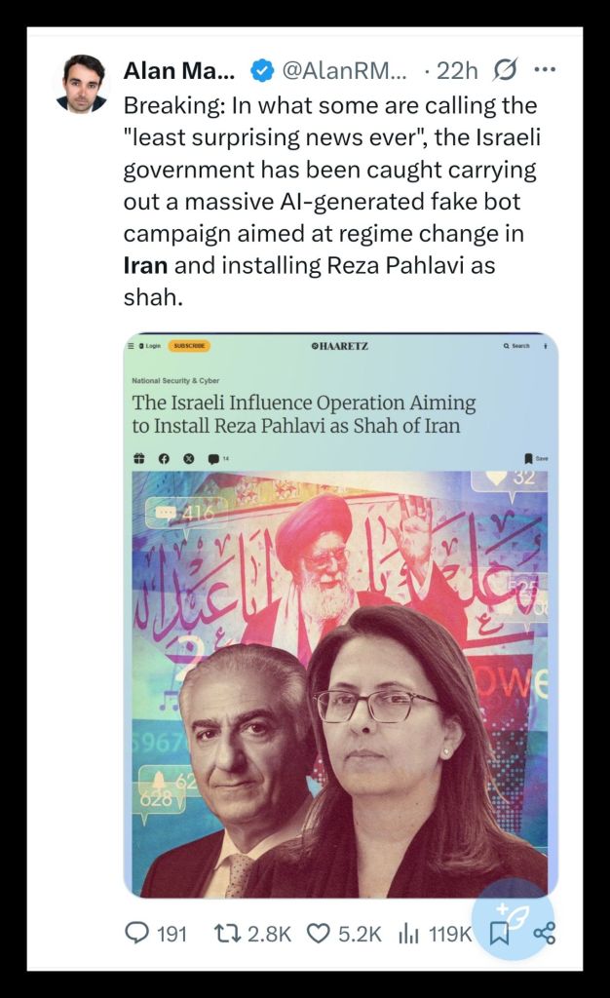This screenshot has height=998, width=610.
Task: Bookmark this tweet
Action: click(499, 935)
